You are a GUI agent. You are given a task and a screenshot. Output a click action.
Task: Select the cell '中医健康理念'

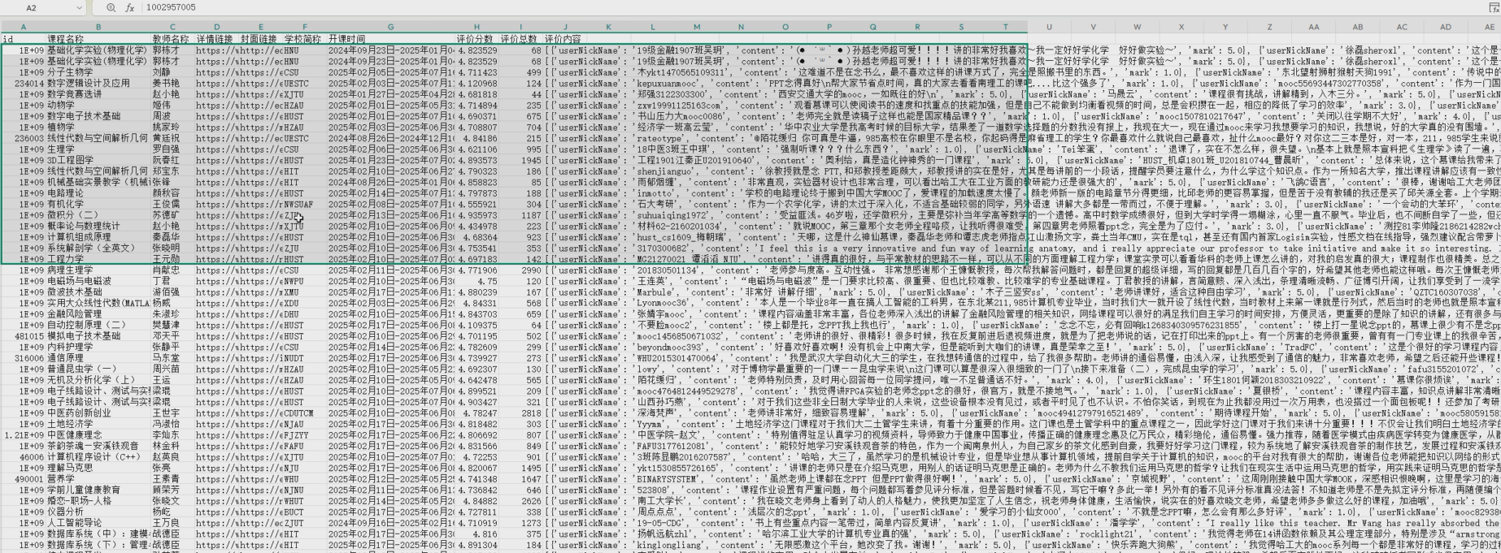pos(98,435)
